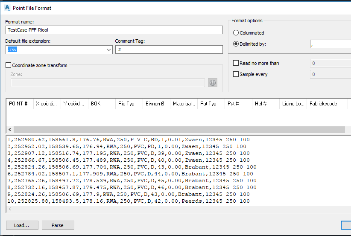Screen dimensions: 351x236
Task: Open the zone selection globe button
Action: tap(212, 83)
